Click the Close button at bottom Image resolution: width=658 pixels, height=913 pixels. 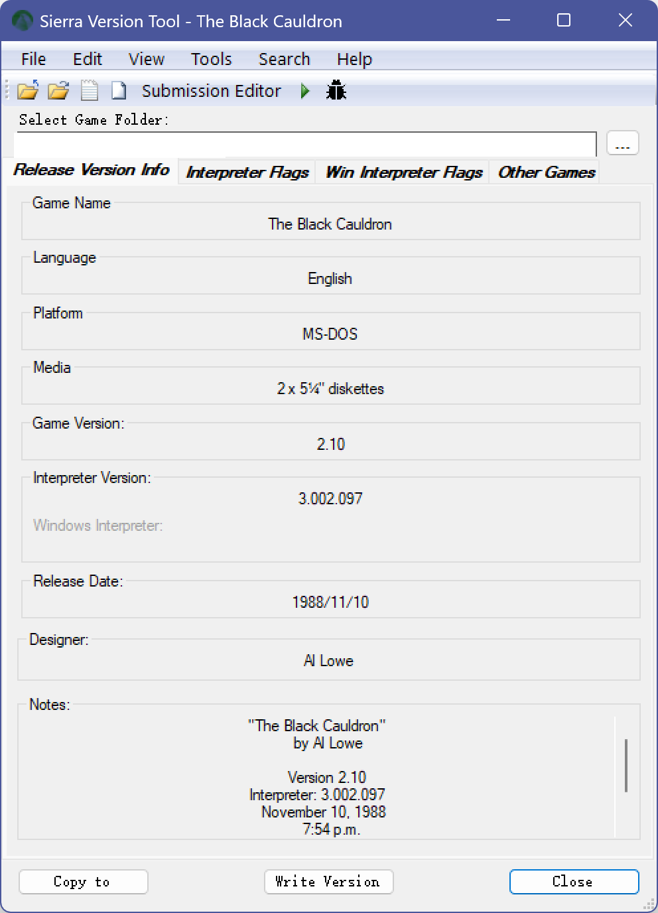click(574, 882)
